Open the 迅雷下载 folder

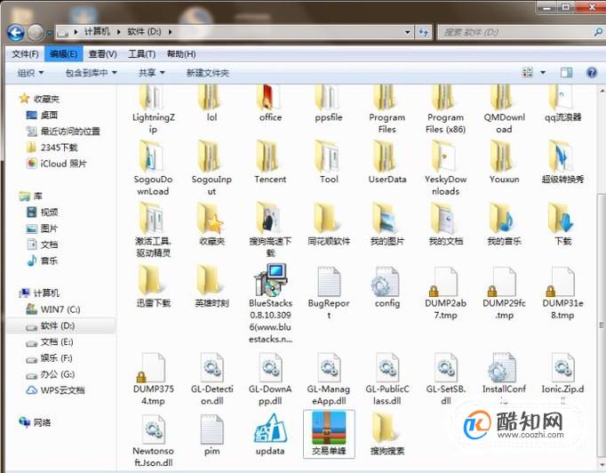point(153,286)
